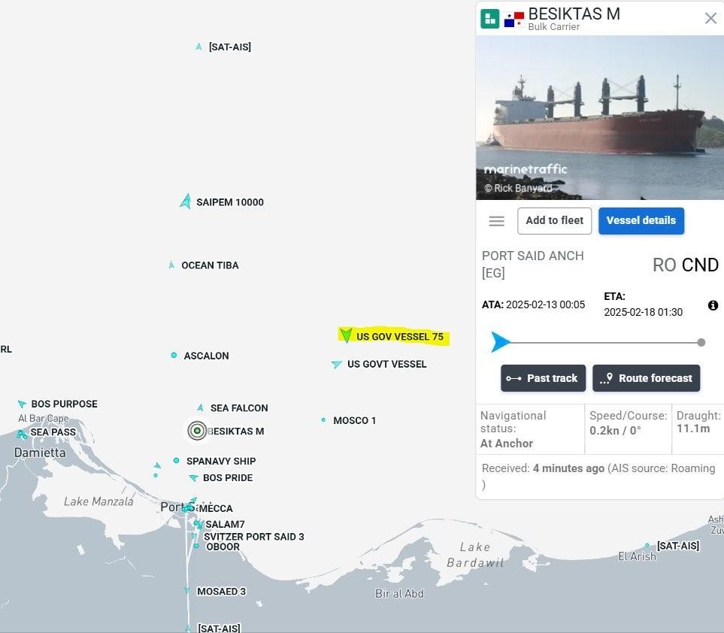
Task: Select the OCEAN TIBA vessel marker
Action: (x=172, y=265)
